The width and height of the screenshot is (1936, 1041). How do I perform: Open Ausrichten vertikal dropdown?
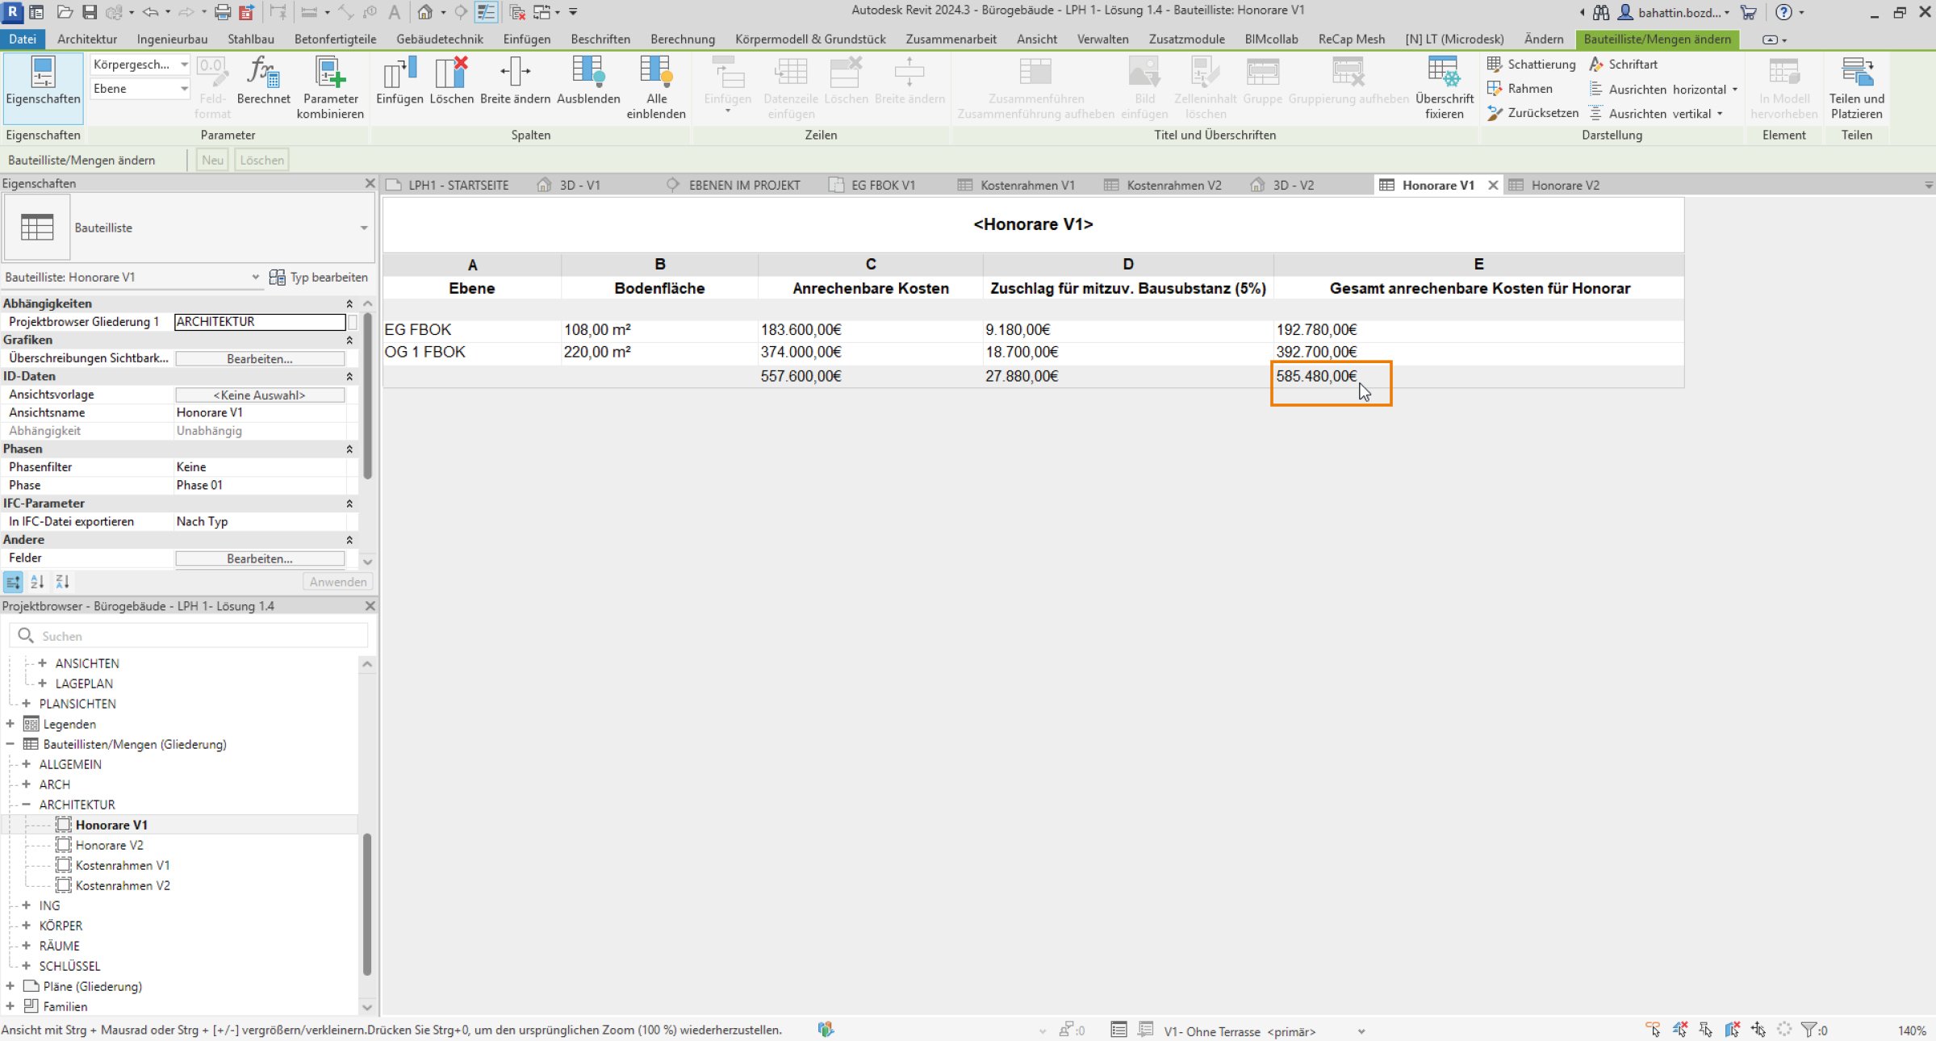click(x=1720, y=114)
